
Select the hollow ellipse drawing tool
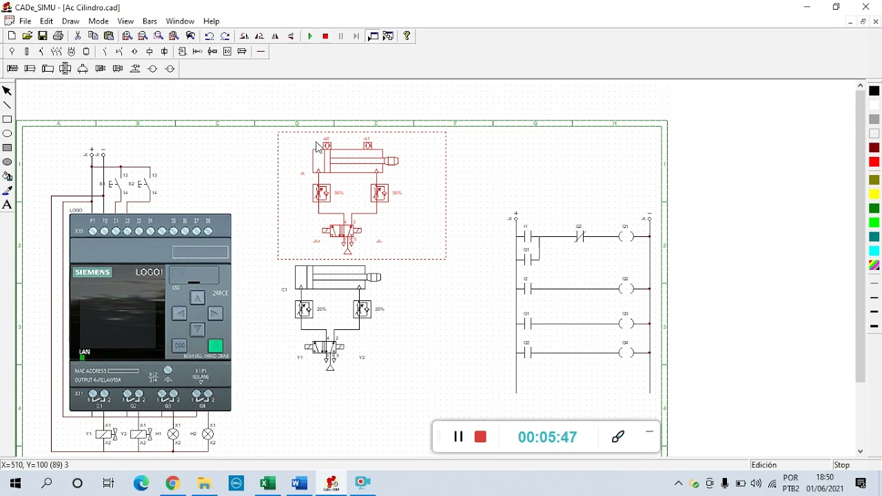pyautogui.click(x=8, y=134)
